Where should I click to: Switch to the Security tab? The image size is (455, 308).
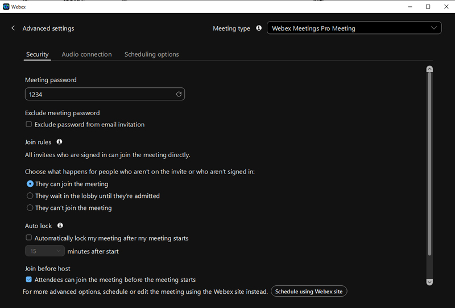37,54
